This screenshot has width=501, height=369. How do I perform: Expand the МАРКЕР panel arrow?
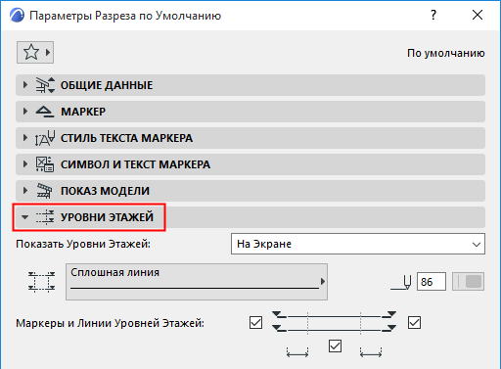click(25, 112)
